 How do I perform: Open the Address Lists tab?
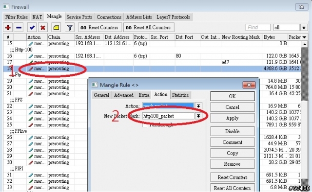point(139,17)
